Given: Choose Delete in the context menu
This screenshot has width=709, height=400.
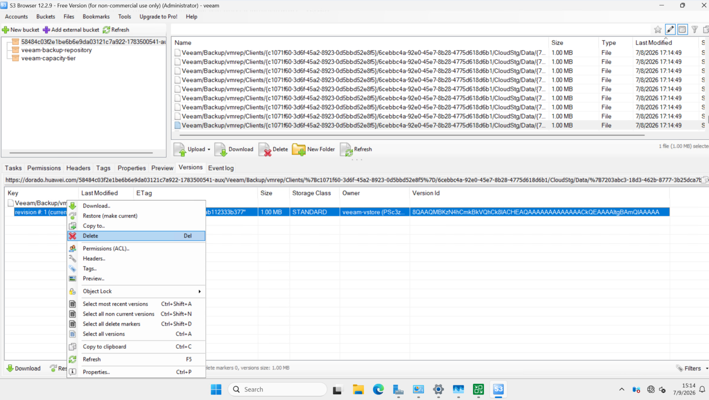Looking at the screenshot, I should point(136,236).
